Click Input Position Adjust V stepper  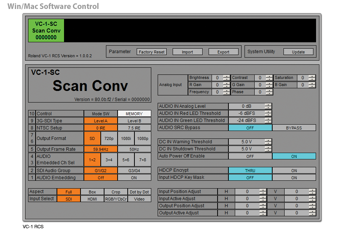point(312,192)
